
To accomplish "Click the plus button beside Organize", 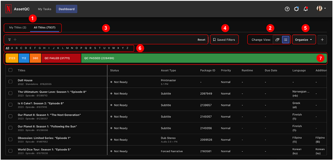I will pyautogui.click(x=322, y=40).
